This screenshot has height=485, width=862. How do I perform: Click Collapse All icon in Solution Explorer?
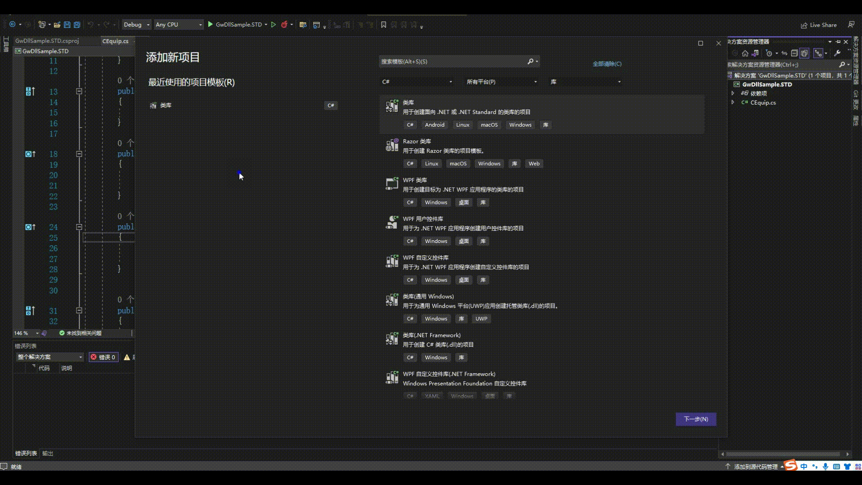coord(794,53)
